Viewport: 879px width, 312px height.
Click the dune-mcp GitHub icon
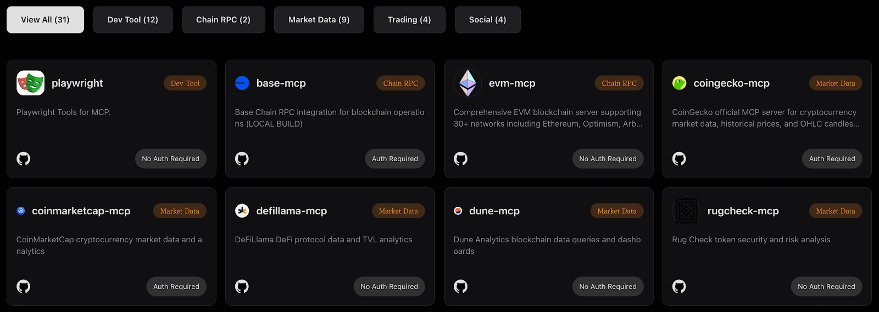[460, 286]
